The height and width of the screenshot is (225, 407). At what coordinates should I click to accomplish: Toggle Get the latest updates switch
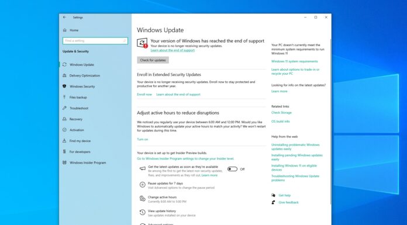[232, 169]
